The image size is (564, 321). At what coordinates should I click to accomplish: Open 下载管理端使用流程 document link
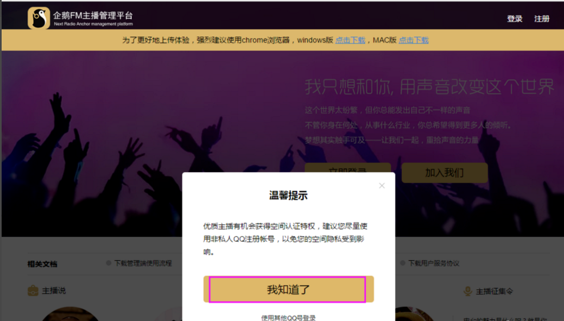coord(143,263)
